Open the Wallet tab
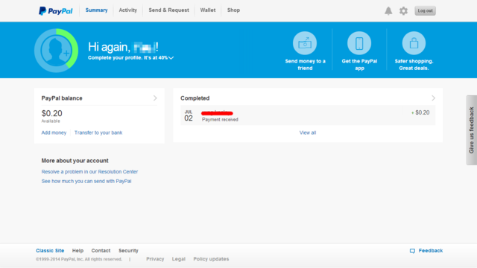This screenshot has width=477, height=268. [208, 10]
